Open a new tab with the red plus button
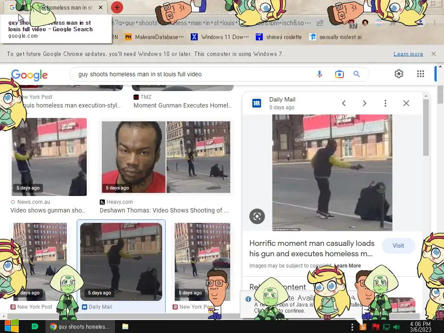 click(x=117, y=7)
